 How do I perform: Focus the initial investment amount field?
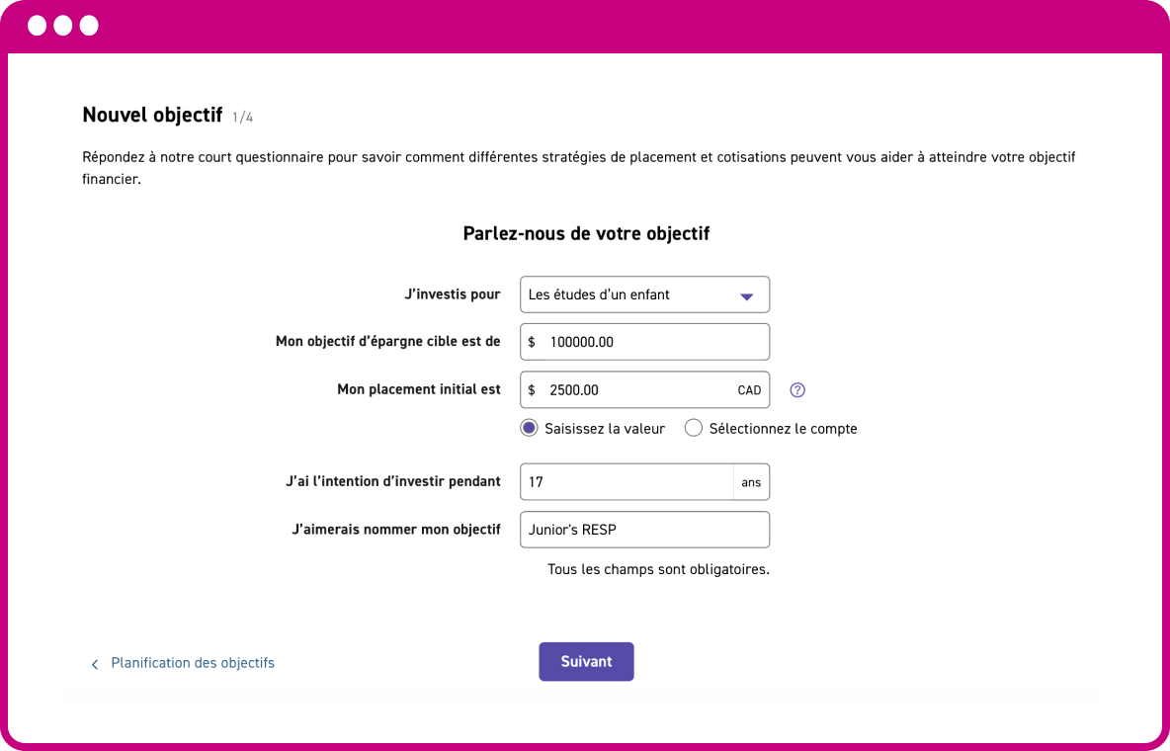point(637,390)
